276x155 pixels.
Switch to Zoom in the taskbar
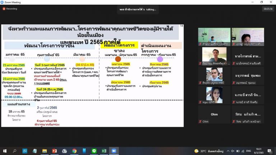click(114, 151)
